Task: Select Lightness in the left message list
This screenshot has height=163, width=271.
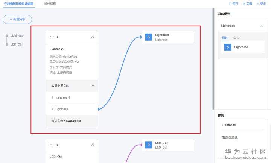Action: coord(17,36)
